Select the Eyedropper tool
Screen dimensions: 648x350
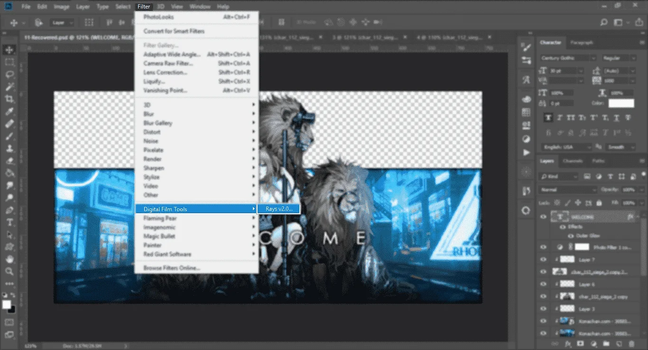(x=9, y=112)
